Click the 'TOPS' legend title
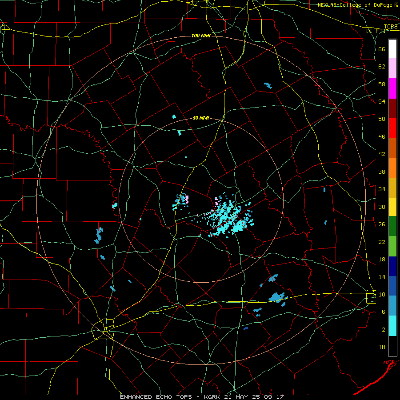Screen dimensions: 400x400 click(391, 27)
